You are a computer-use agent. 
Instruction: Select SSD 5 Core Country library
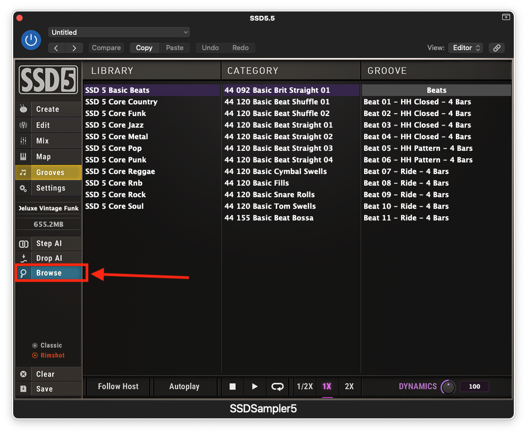[x=152, y=102]
